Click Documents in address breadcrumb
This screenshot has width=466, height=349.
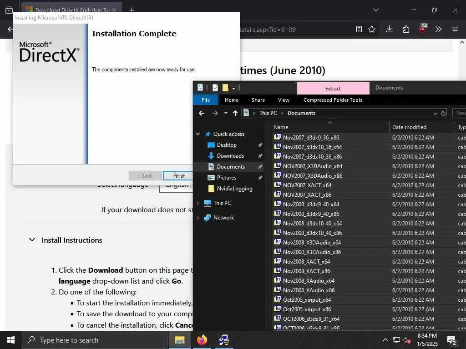tap(301, 113)
